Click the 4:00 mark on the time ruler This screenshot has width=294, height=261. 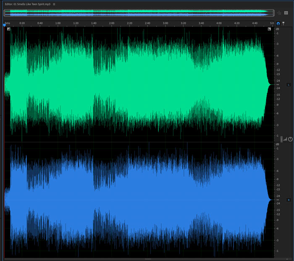pos(219,23)
